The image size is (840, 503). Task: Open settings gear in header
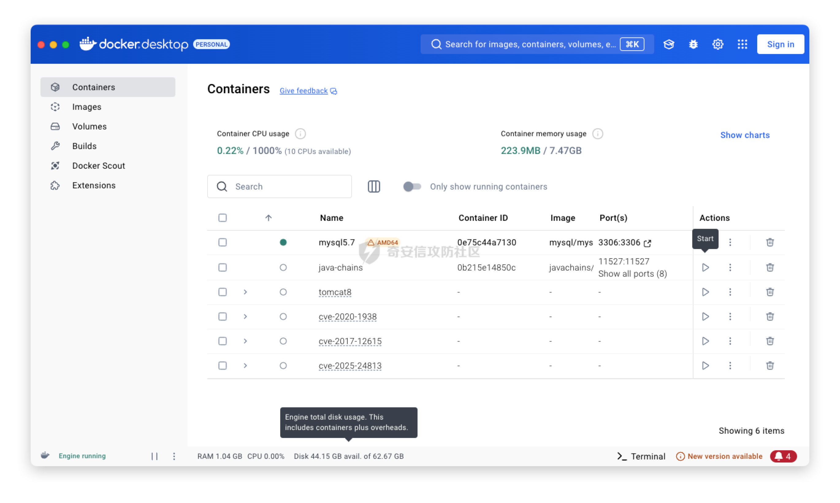(717, 44)
